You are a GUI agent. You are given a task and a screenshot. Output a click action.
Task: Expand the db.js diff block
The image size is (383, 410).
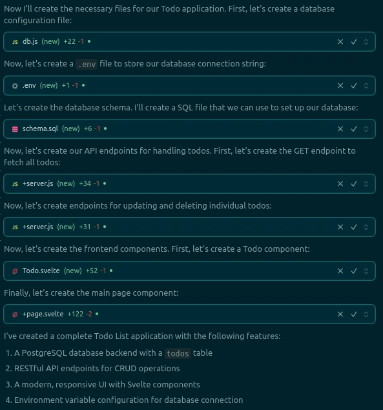point(366,41)
